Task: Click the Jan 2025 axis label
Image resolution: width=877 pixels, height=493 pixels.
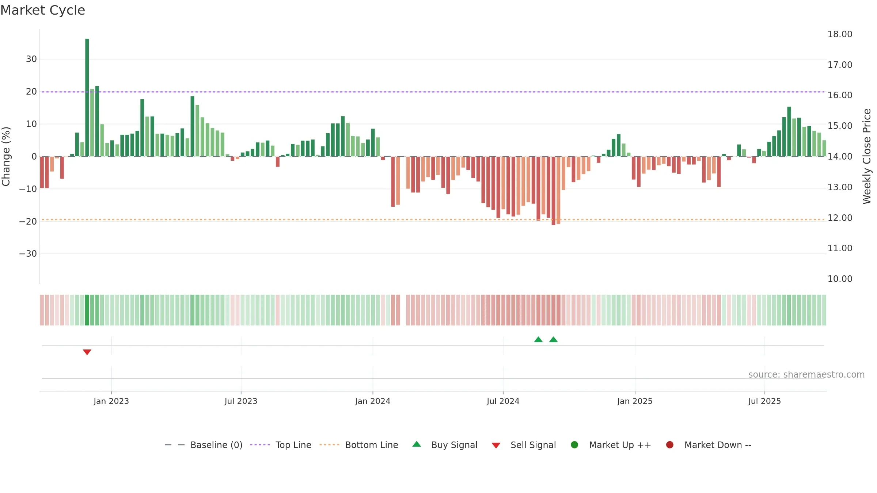Action: pyautogui.click(x=635, y=401)
